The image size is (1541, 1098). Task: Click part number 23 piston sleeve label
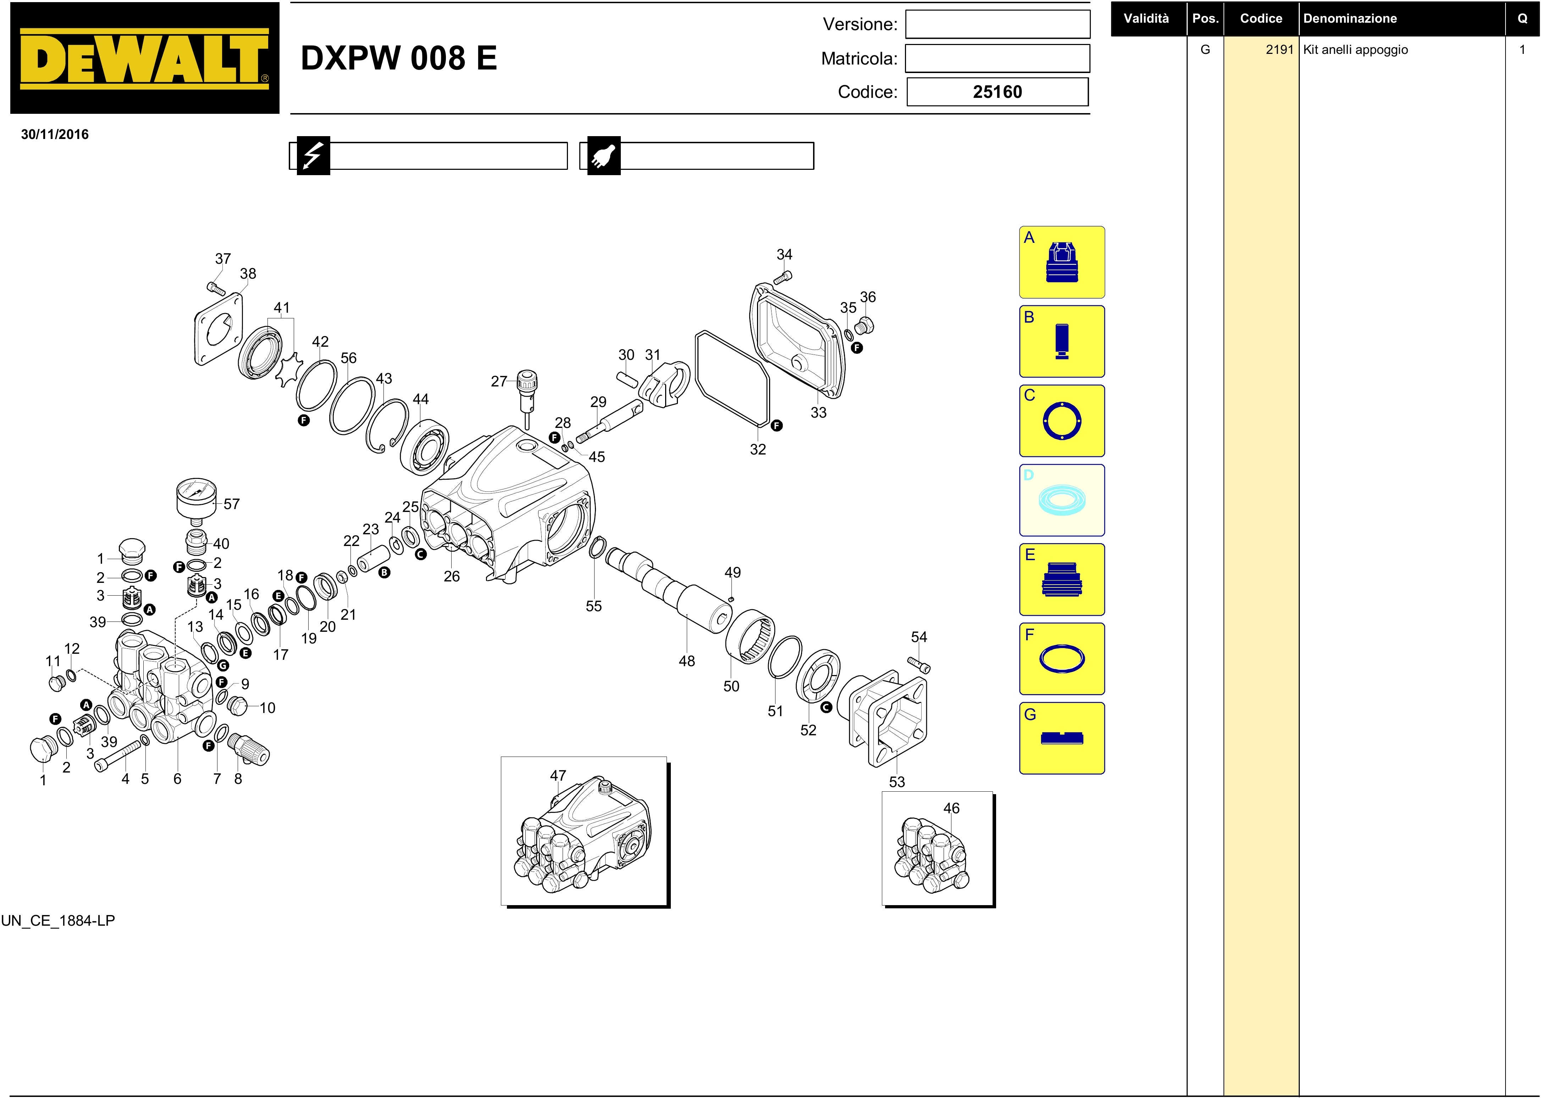[371, 529]
